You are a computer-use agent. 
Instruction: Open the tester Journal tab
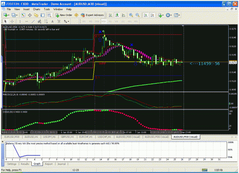point(62,164)
